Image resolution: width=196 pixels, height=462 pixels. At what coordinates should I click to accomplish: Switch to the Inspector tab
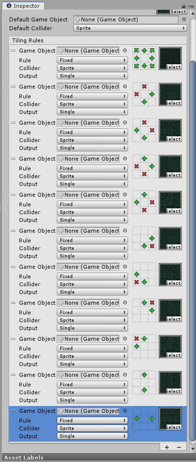point(23,6)
